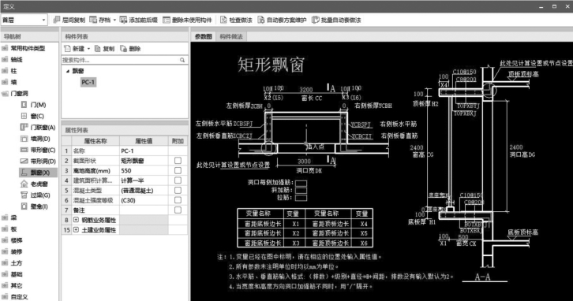The width and height of the screenshot is (573, 301).
Task: Click the 删除 button in component list
Action: [x=130, y=49]
